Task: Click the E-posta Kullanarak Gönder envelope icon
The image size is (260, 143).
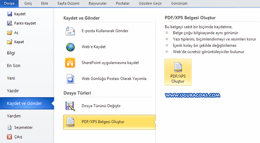Action: [70, 31]
